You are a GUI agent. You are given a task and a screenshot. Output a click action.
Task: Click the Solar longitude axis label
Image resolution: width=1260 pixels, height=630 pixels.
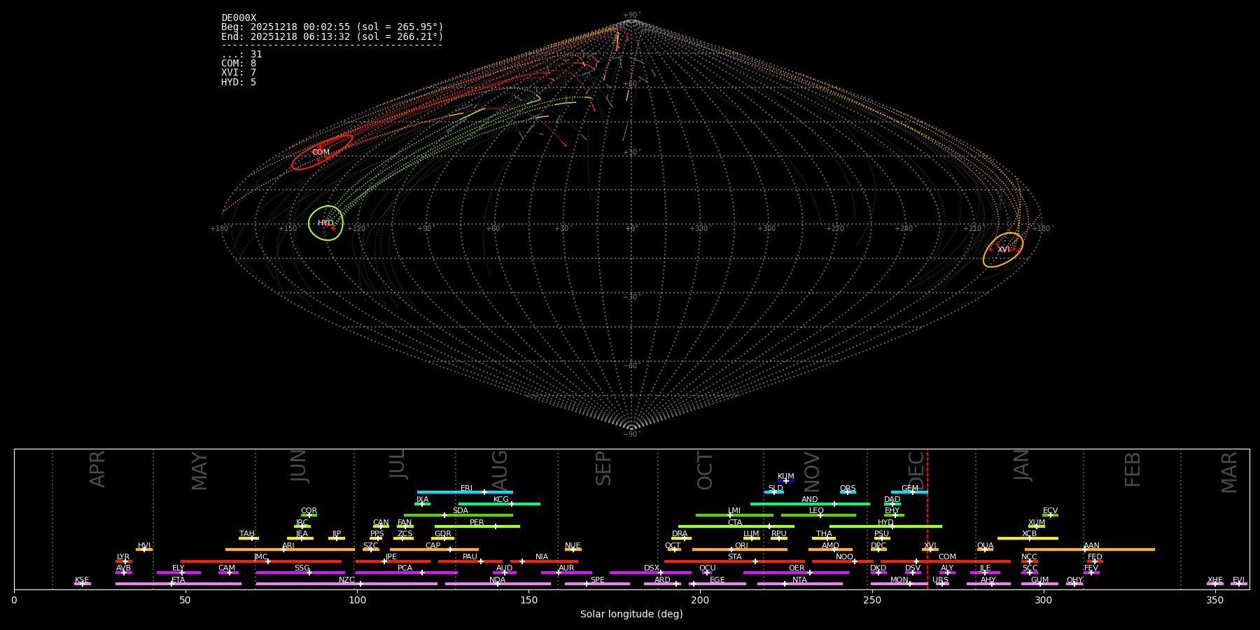[631, 614]
